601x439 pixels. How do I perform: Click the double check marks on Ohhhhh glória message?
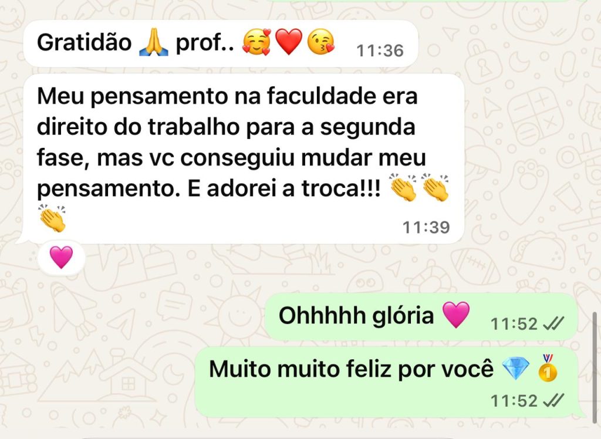553,323
